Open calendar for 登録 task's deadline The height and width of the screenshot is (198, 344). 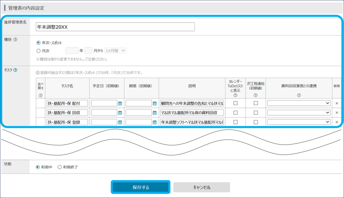(155, 122)
